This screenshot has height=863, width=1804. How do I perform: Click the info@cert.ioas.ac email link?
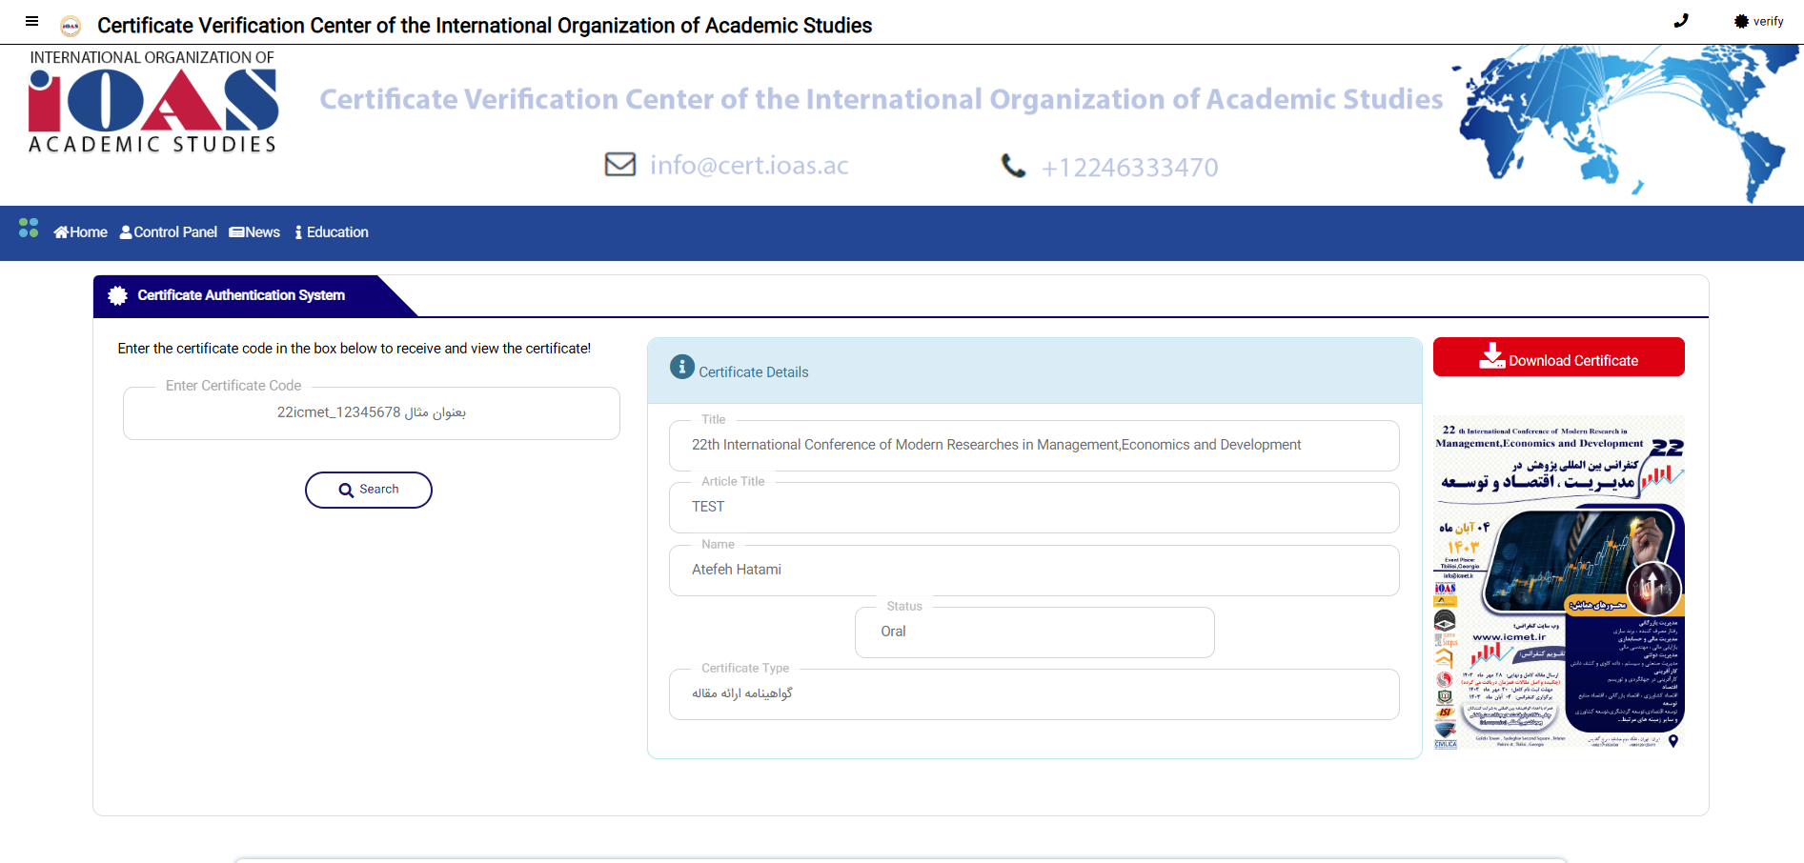(x=749, y=166)
